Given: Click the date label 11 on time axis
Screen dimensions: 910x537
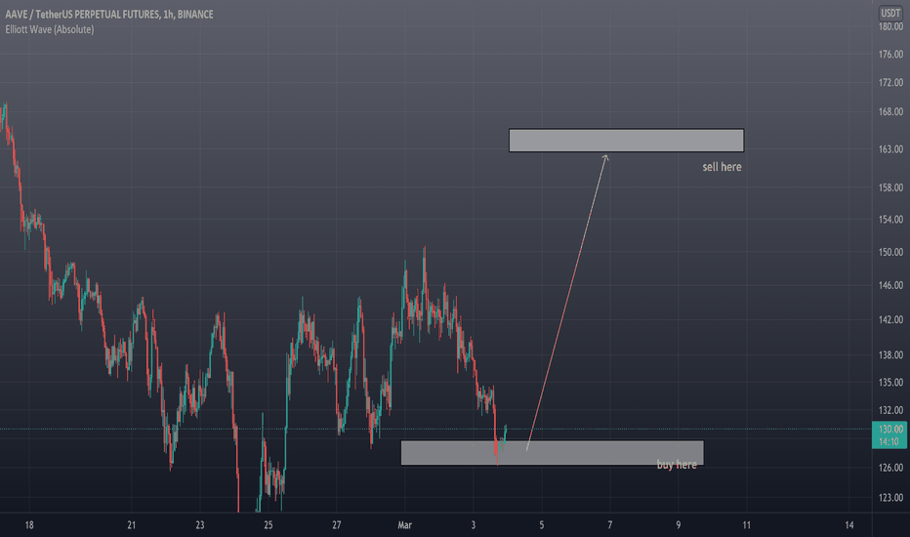Looking at the screenshot, I should click(746, 525).
